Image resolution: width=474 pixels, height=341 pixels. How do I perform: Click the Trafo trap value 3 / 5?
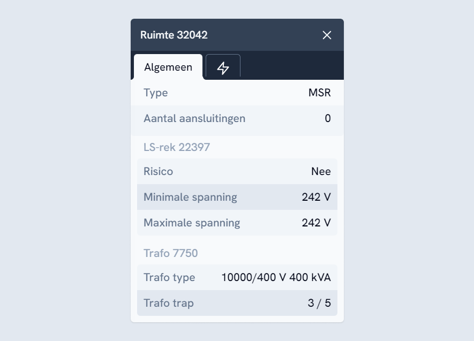(319, 303)
